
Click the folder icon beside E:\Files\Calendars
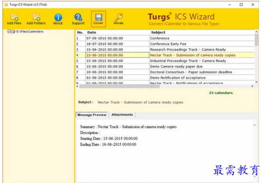(x=13, y=31)
